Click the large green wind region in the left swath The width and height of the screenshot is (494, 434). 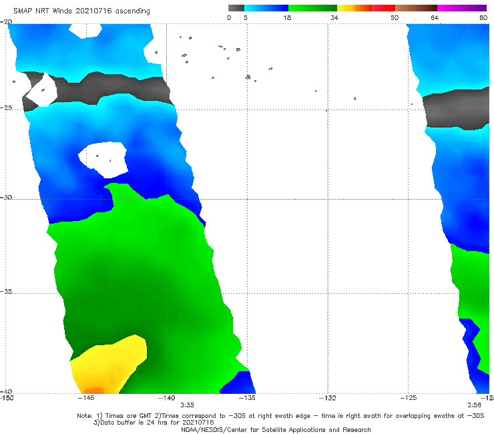[x=145, y=284]
